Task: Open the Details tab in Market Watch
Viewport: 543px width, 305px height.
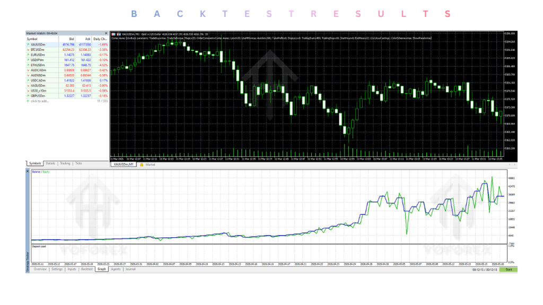Action: click(x=50, y=163)
